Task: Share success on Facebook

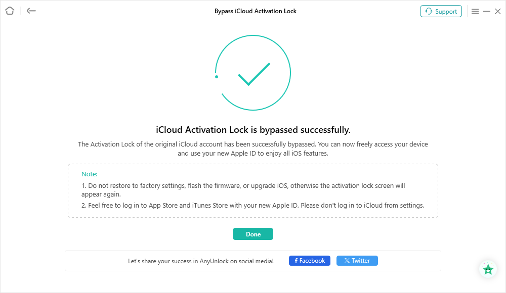Action: tap(310, 261)
